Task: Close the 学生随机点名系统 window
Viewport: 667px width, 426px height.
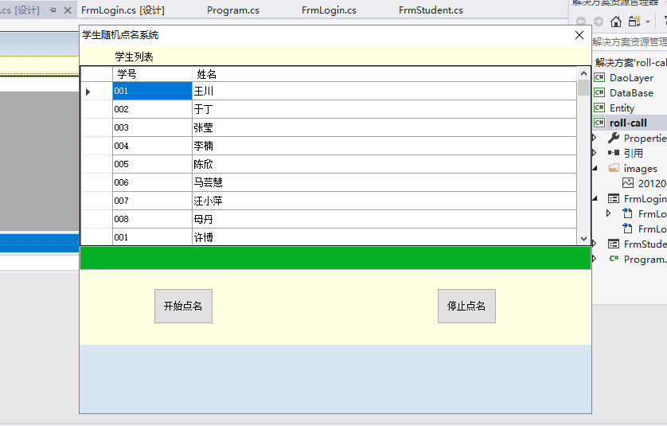Action: (579, 35)
